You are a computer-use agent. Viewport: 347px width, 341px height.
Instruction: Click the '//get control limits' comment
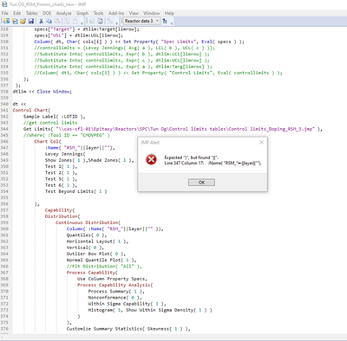click(50, 123)
